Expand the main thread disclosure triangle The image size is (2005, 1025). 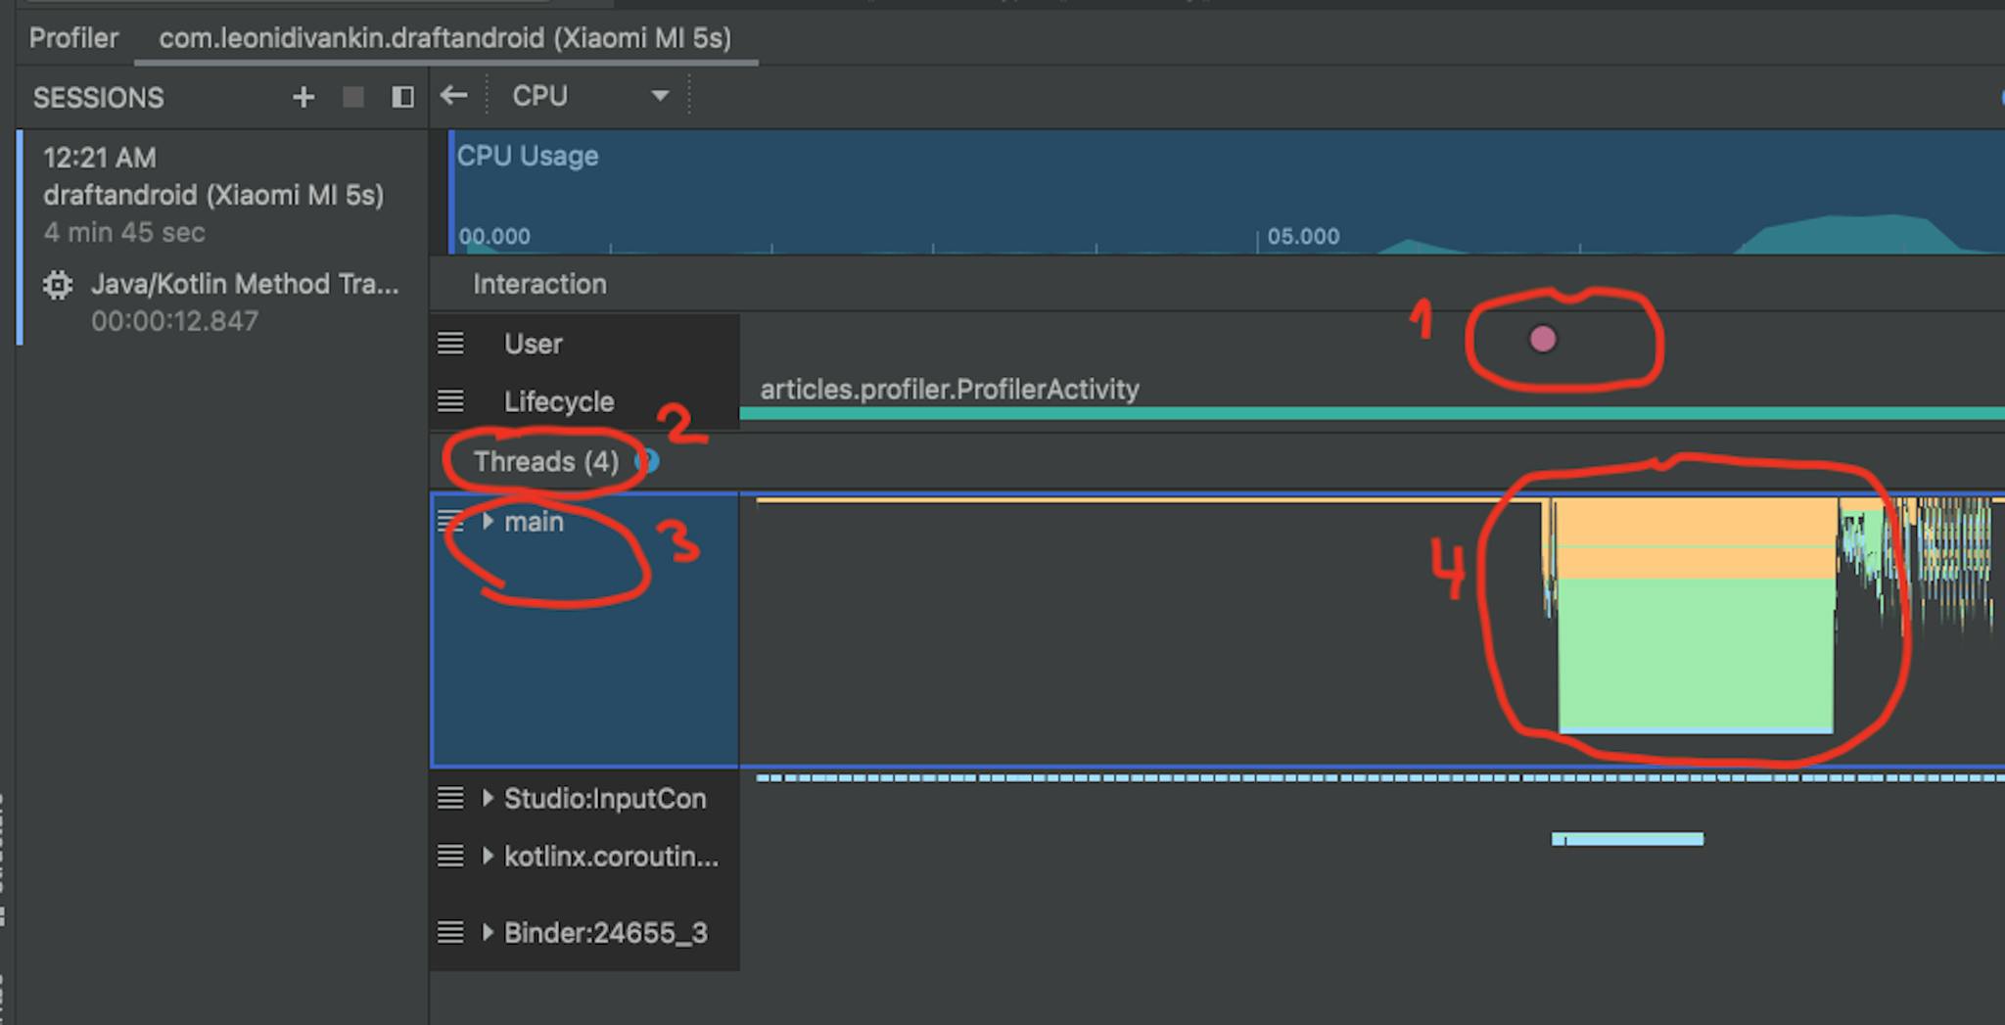pyautogui.click(x=488, y=521)
